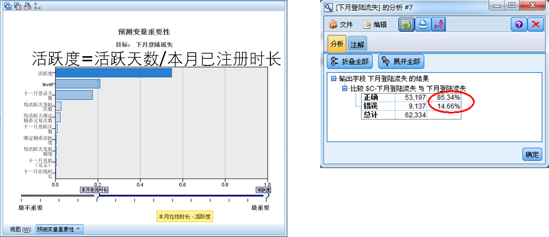Screen dimensions: 549x237
Task: Click the second chart toolbar table icon
Action: (17, 6)
